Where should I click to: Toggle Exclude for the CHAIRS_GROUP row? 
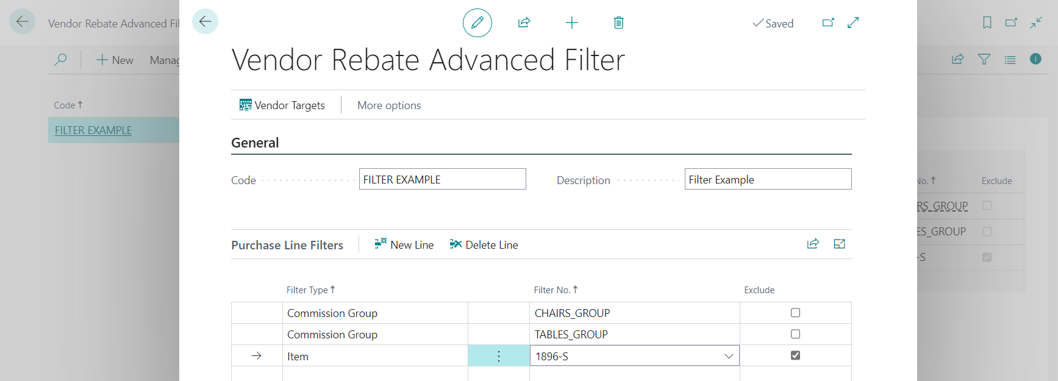click(x=795, y=313)
